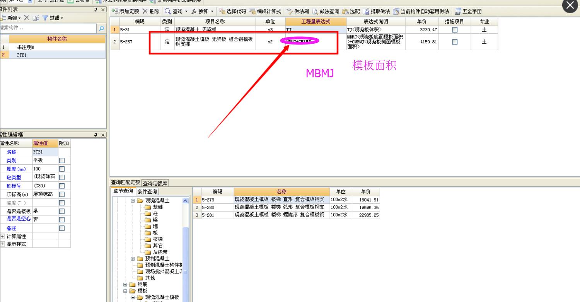Screen dimensions: 580x302
Task: Click the 做法刷 brush toolbar button
Action: pyautogui.click(x=298, y=12)
